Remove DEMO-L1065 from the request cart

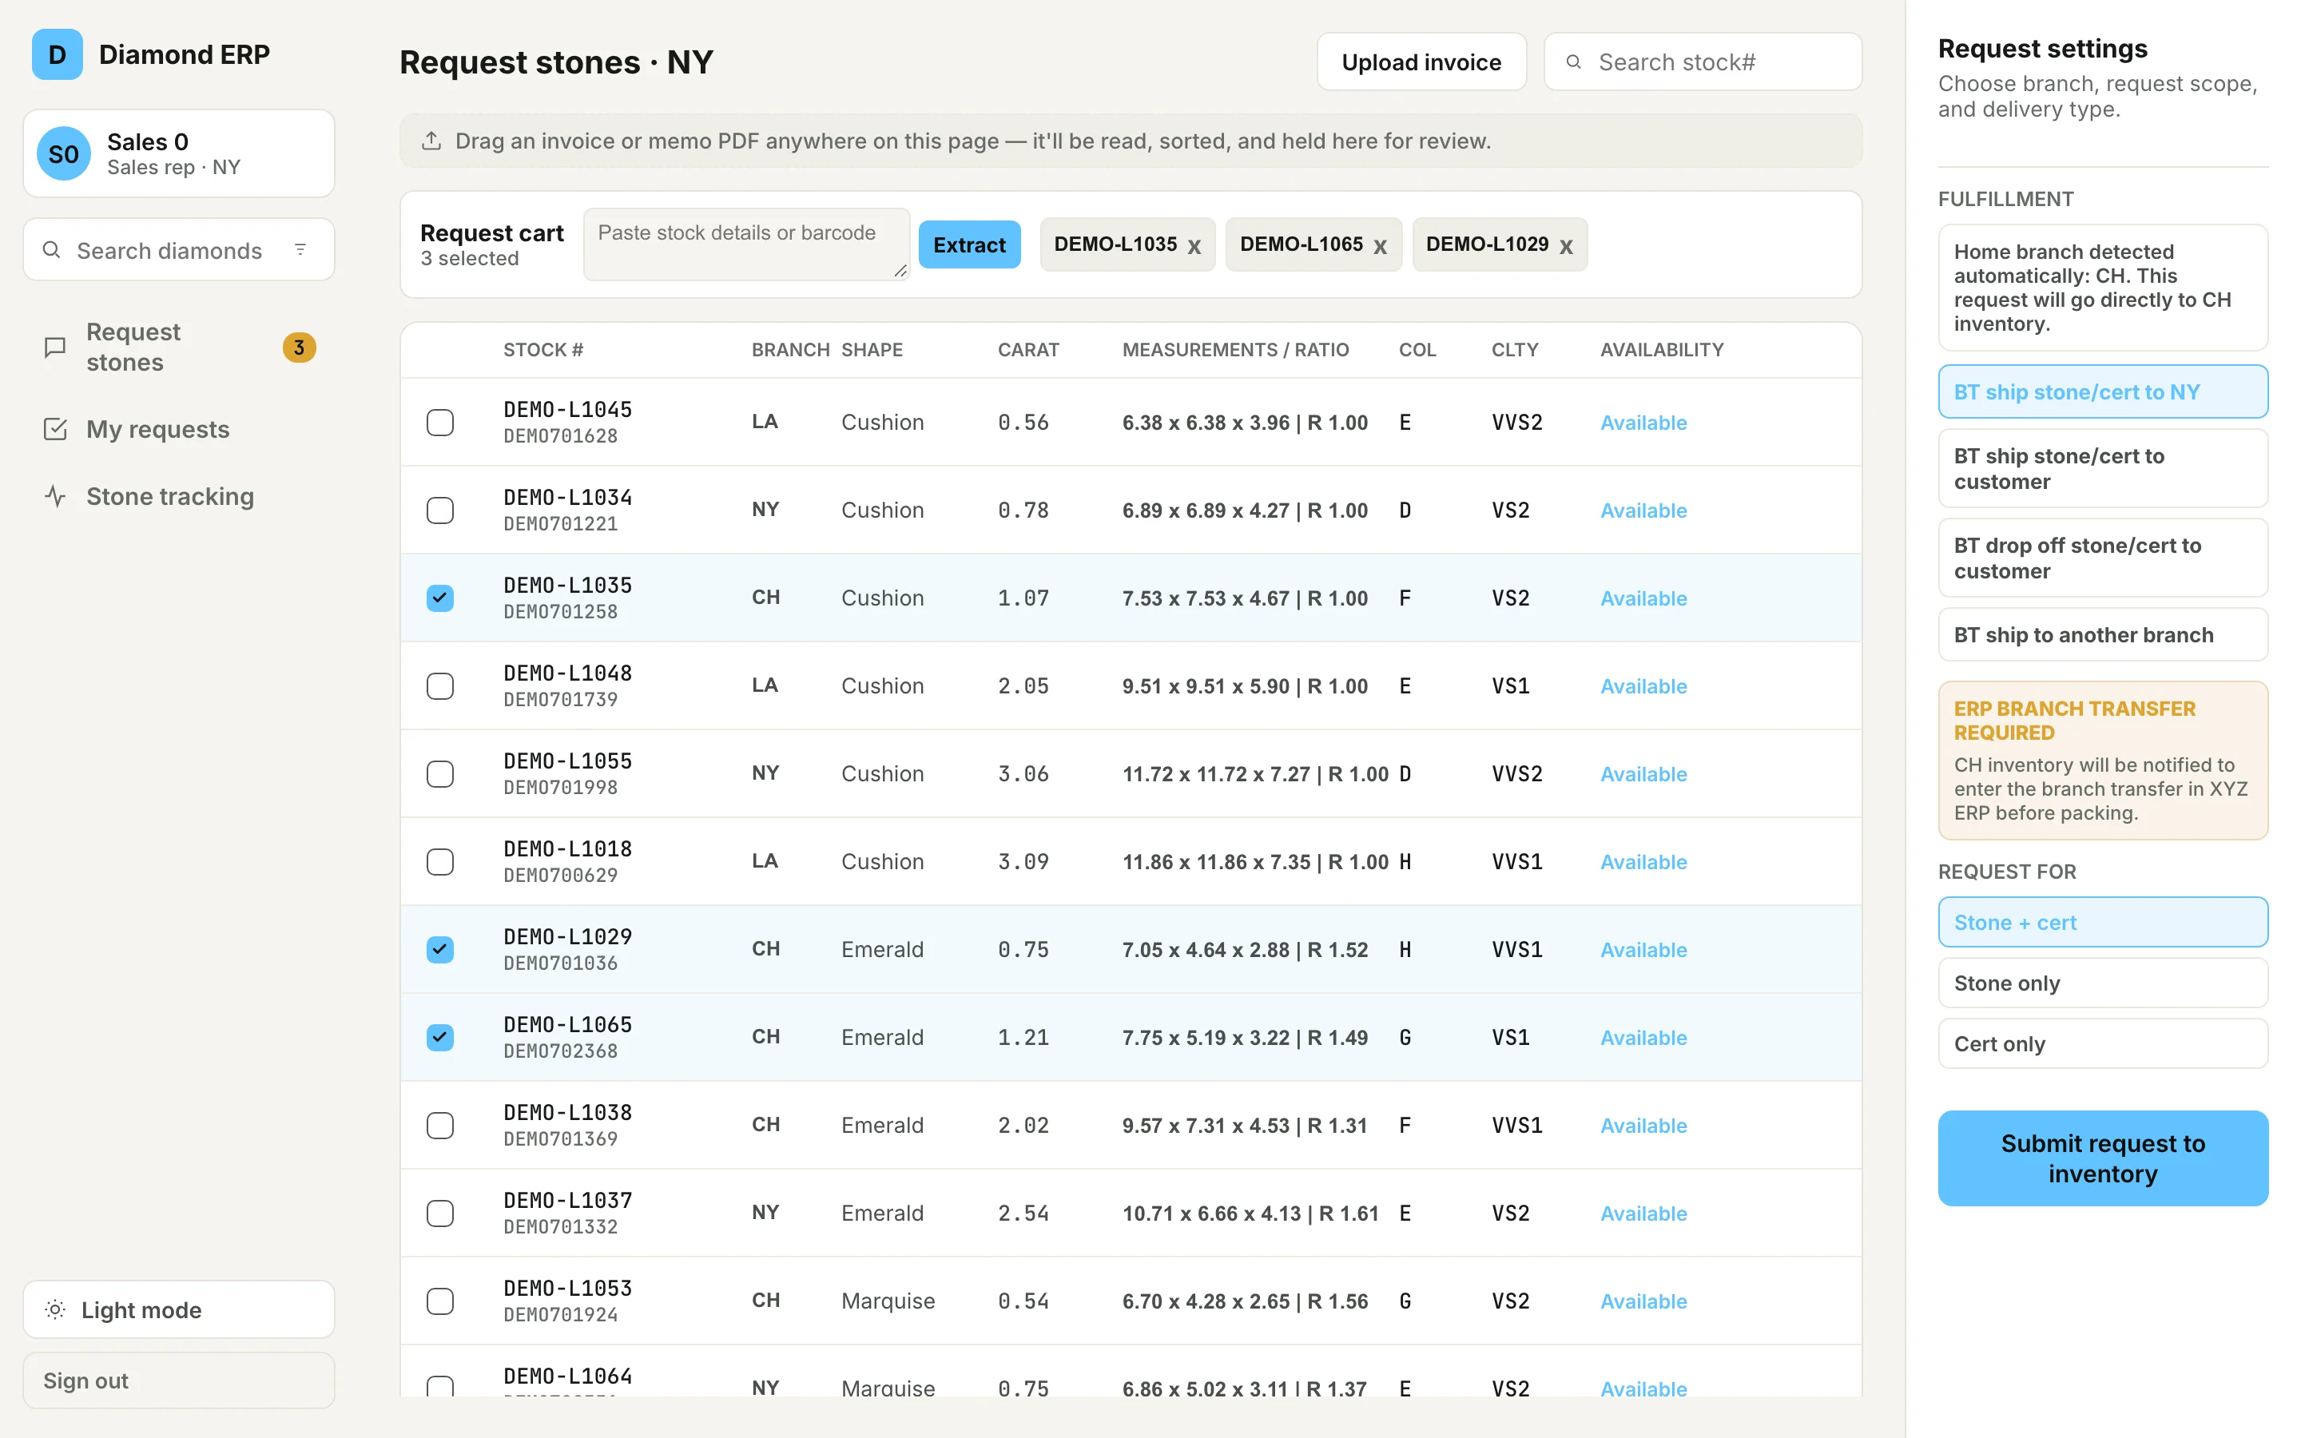coord(1380,246)
